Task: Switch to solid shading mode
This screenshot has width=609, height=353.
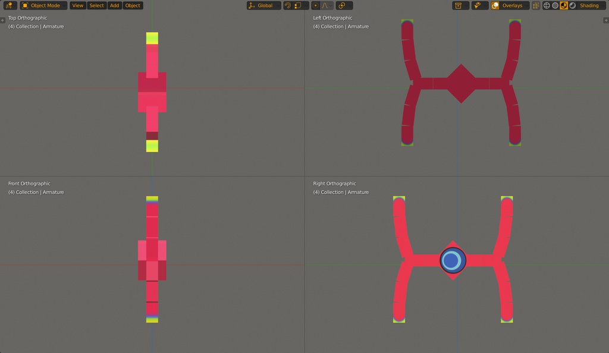Action: pos(555,5)
